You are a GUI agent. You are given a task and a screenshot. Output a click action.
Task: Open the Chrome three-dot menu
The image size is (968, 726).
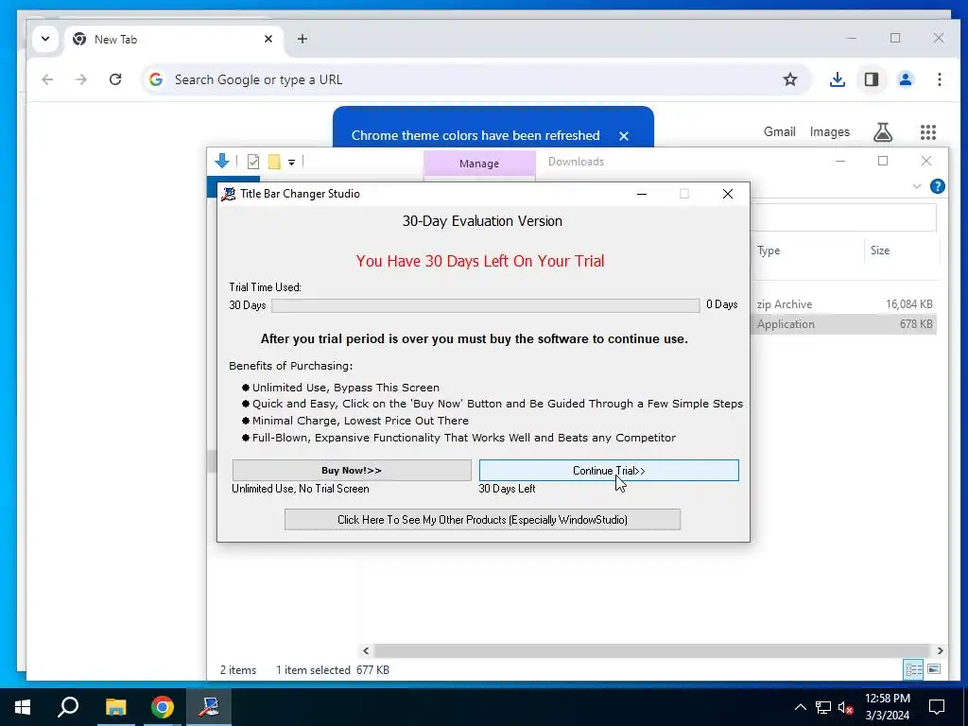tap(939, 79)
